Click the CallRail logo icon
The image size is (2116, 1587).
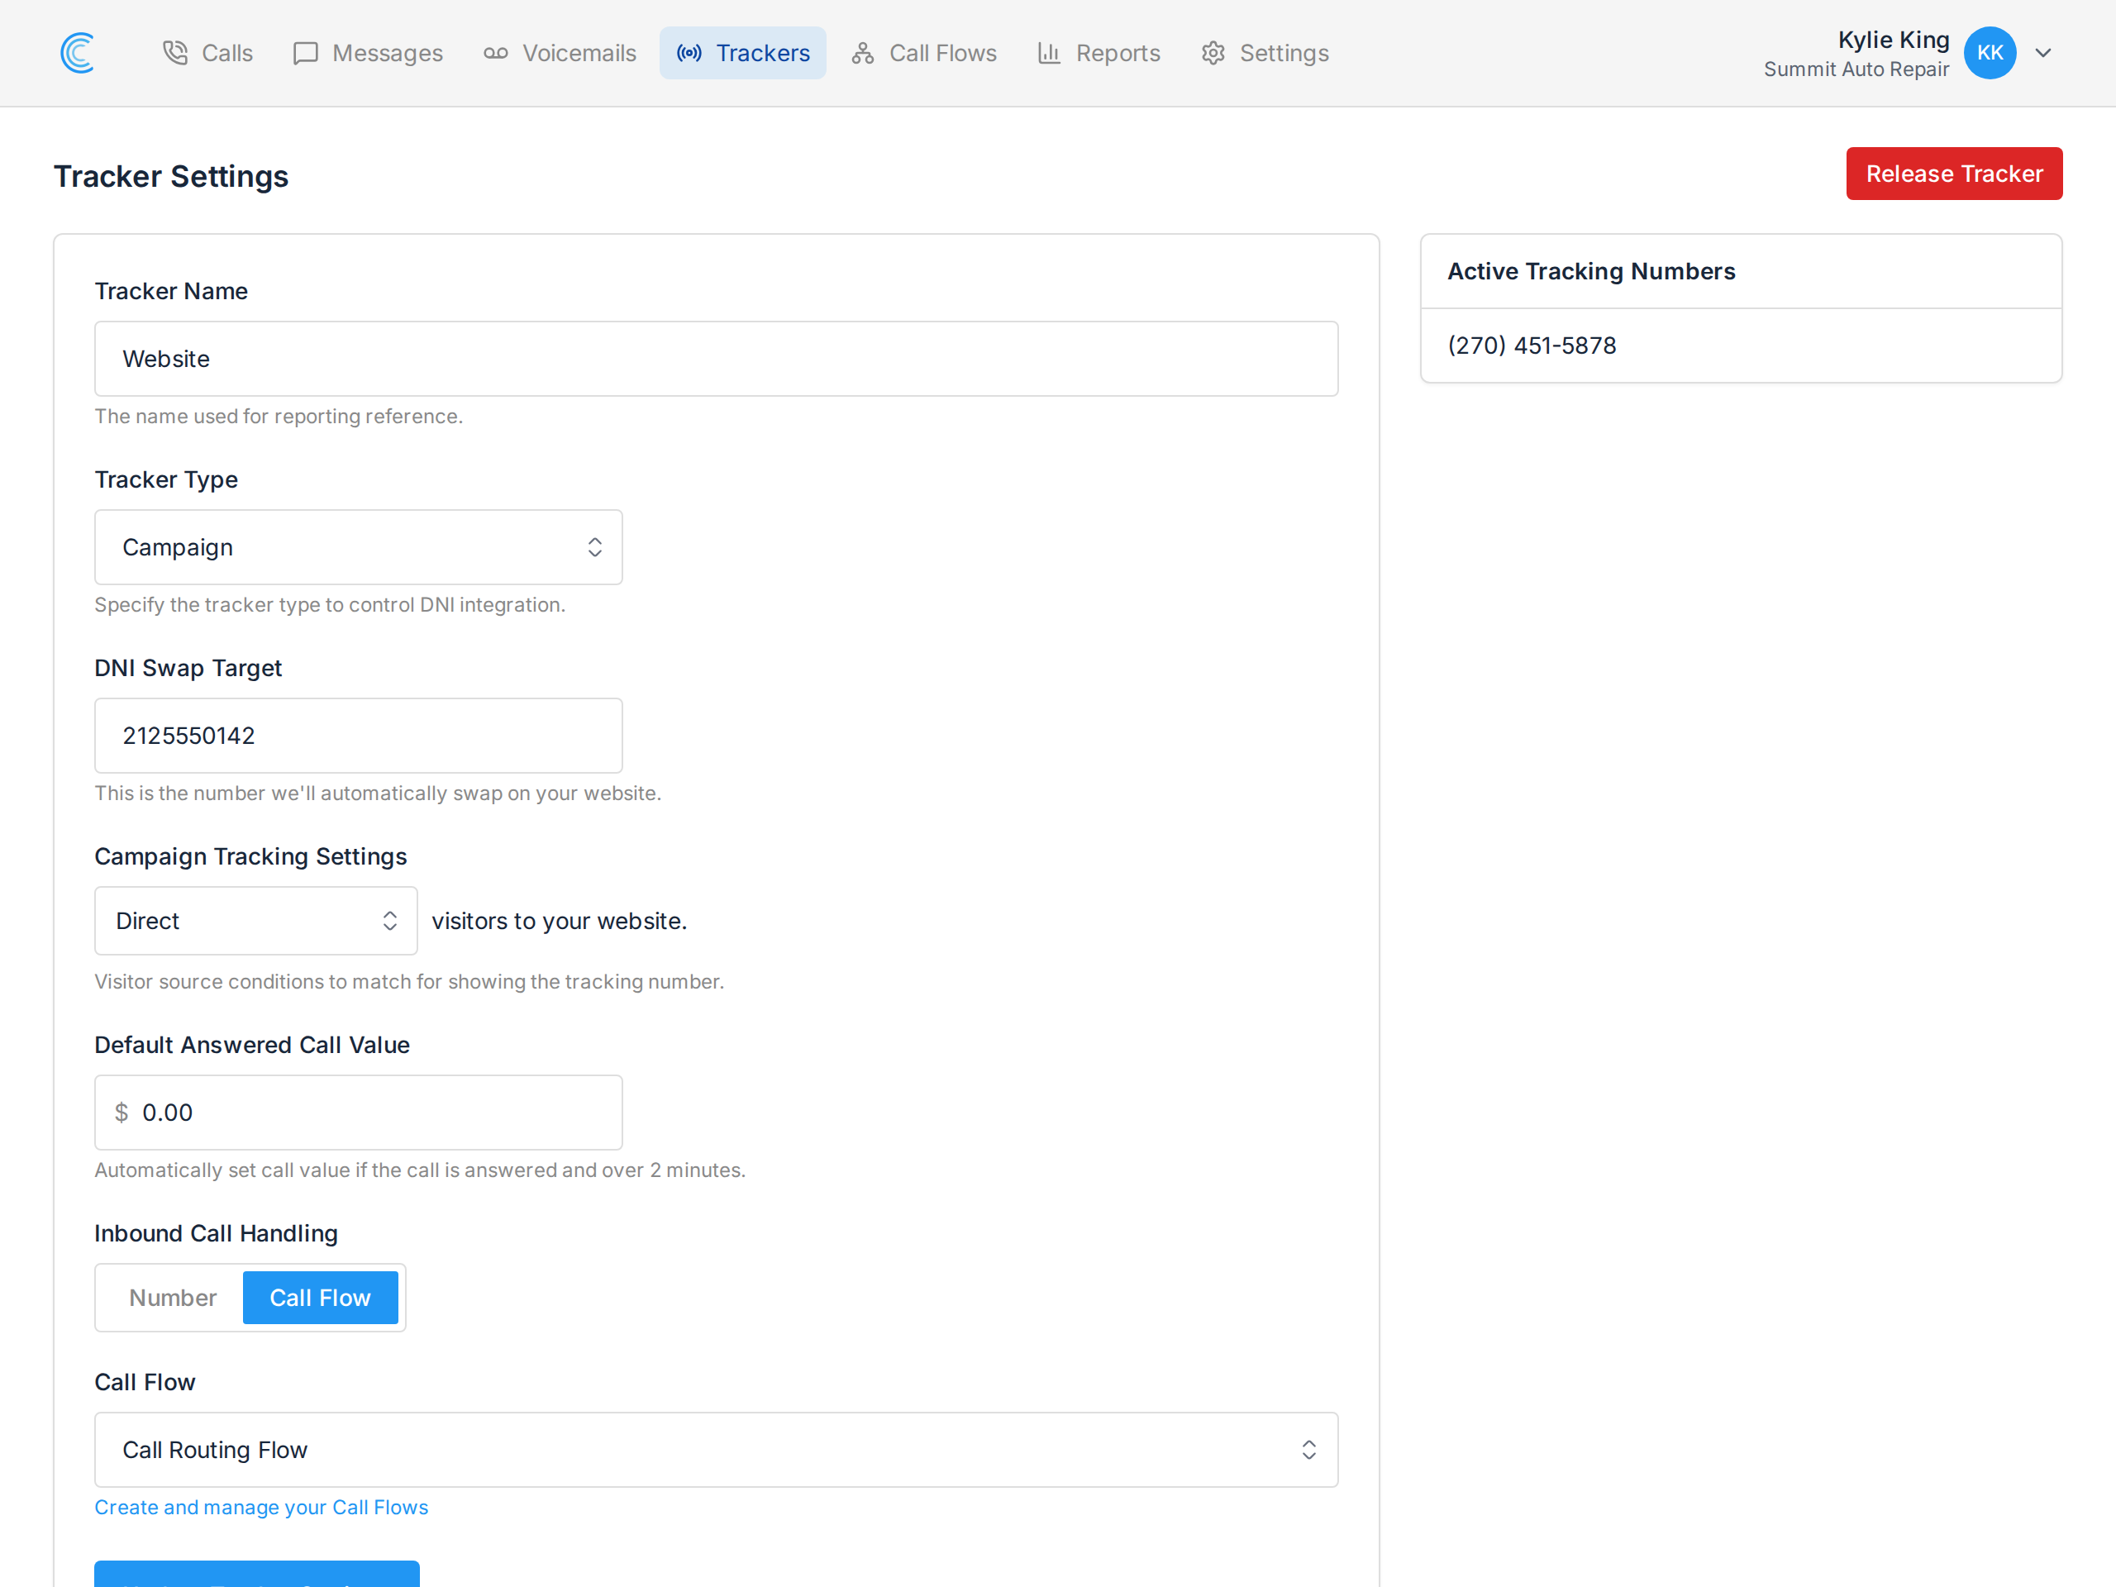[78, 53]
